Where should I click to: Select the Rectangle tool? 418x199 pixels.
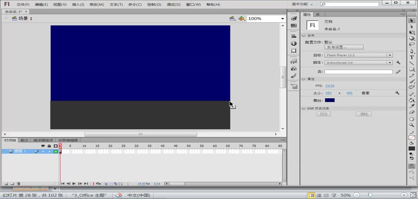click(412, 69)
